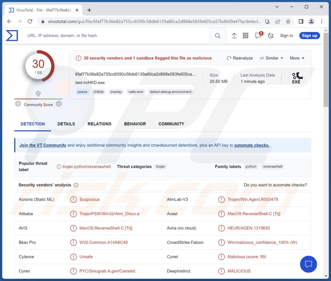Expand the Similar dropdown
This screenshot has width=331, height=281.
271,58
